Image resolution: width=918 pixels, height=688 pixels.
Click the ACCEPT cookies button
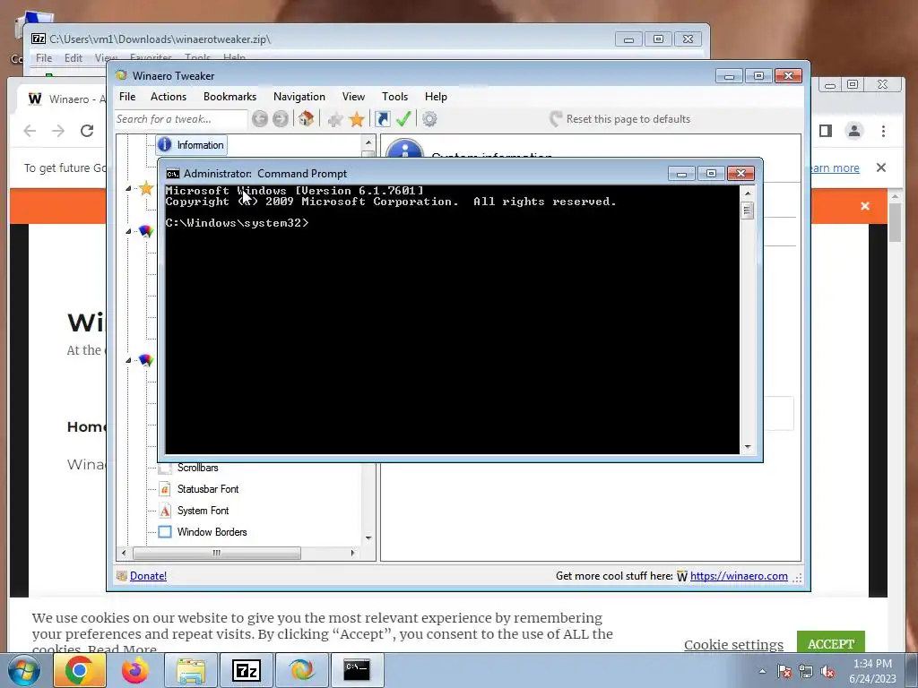[831, 643]
